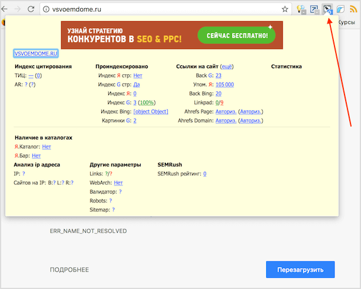Click SEMRush рейтинг value 0
Image resolution: width=361 pixels, height=289 pixels.
coord(205,174)
